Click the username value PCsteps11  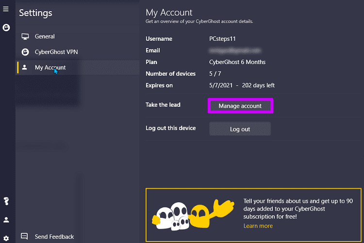pos(222,39)
